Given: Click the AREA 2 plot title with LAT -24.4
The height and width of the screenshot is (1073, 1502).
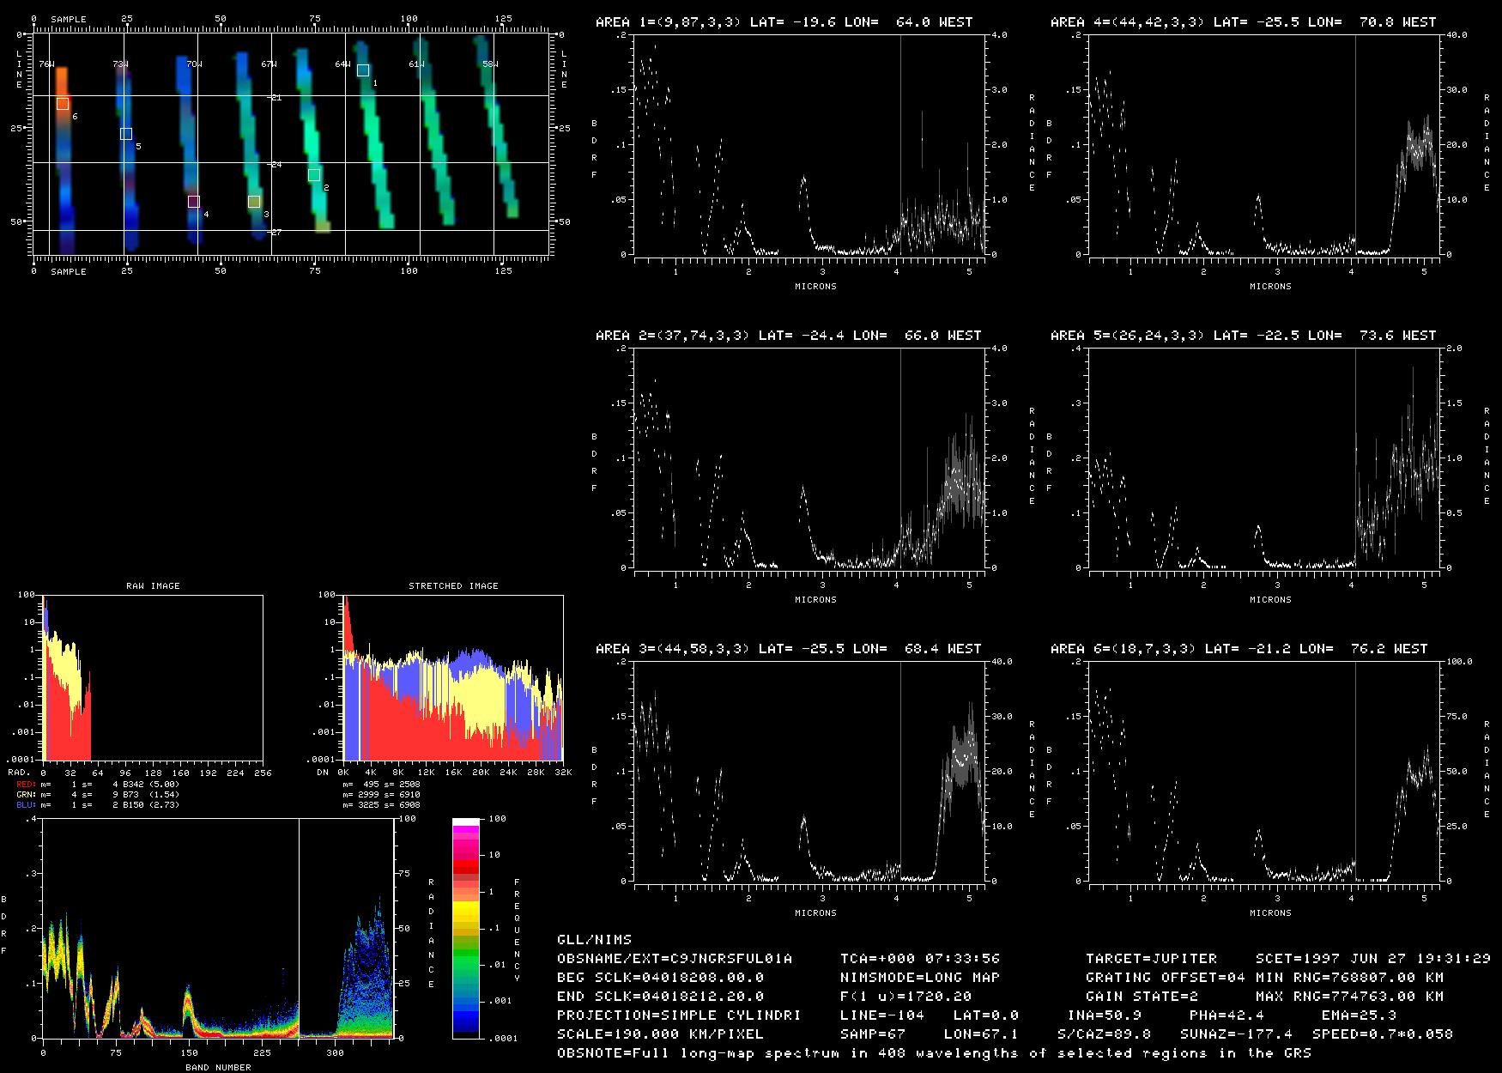Looking at the screenshot, I should 788,336.
